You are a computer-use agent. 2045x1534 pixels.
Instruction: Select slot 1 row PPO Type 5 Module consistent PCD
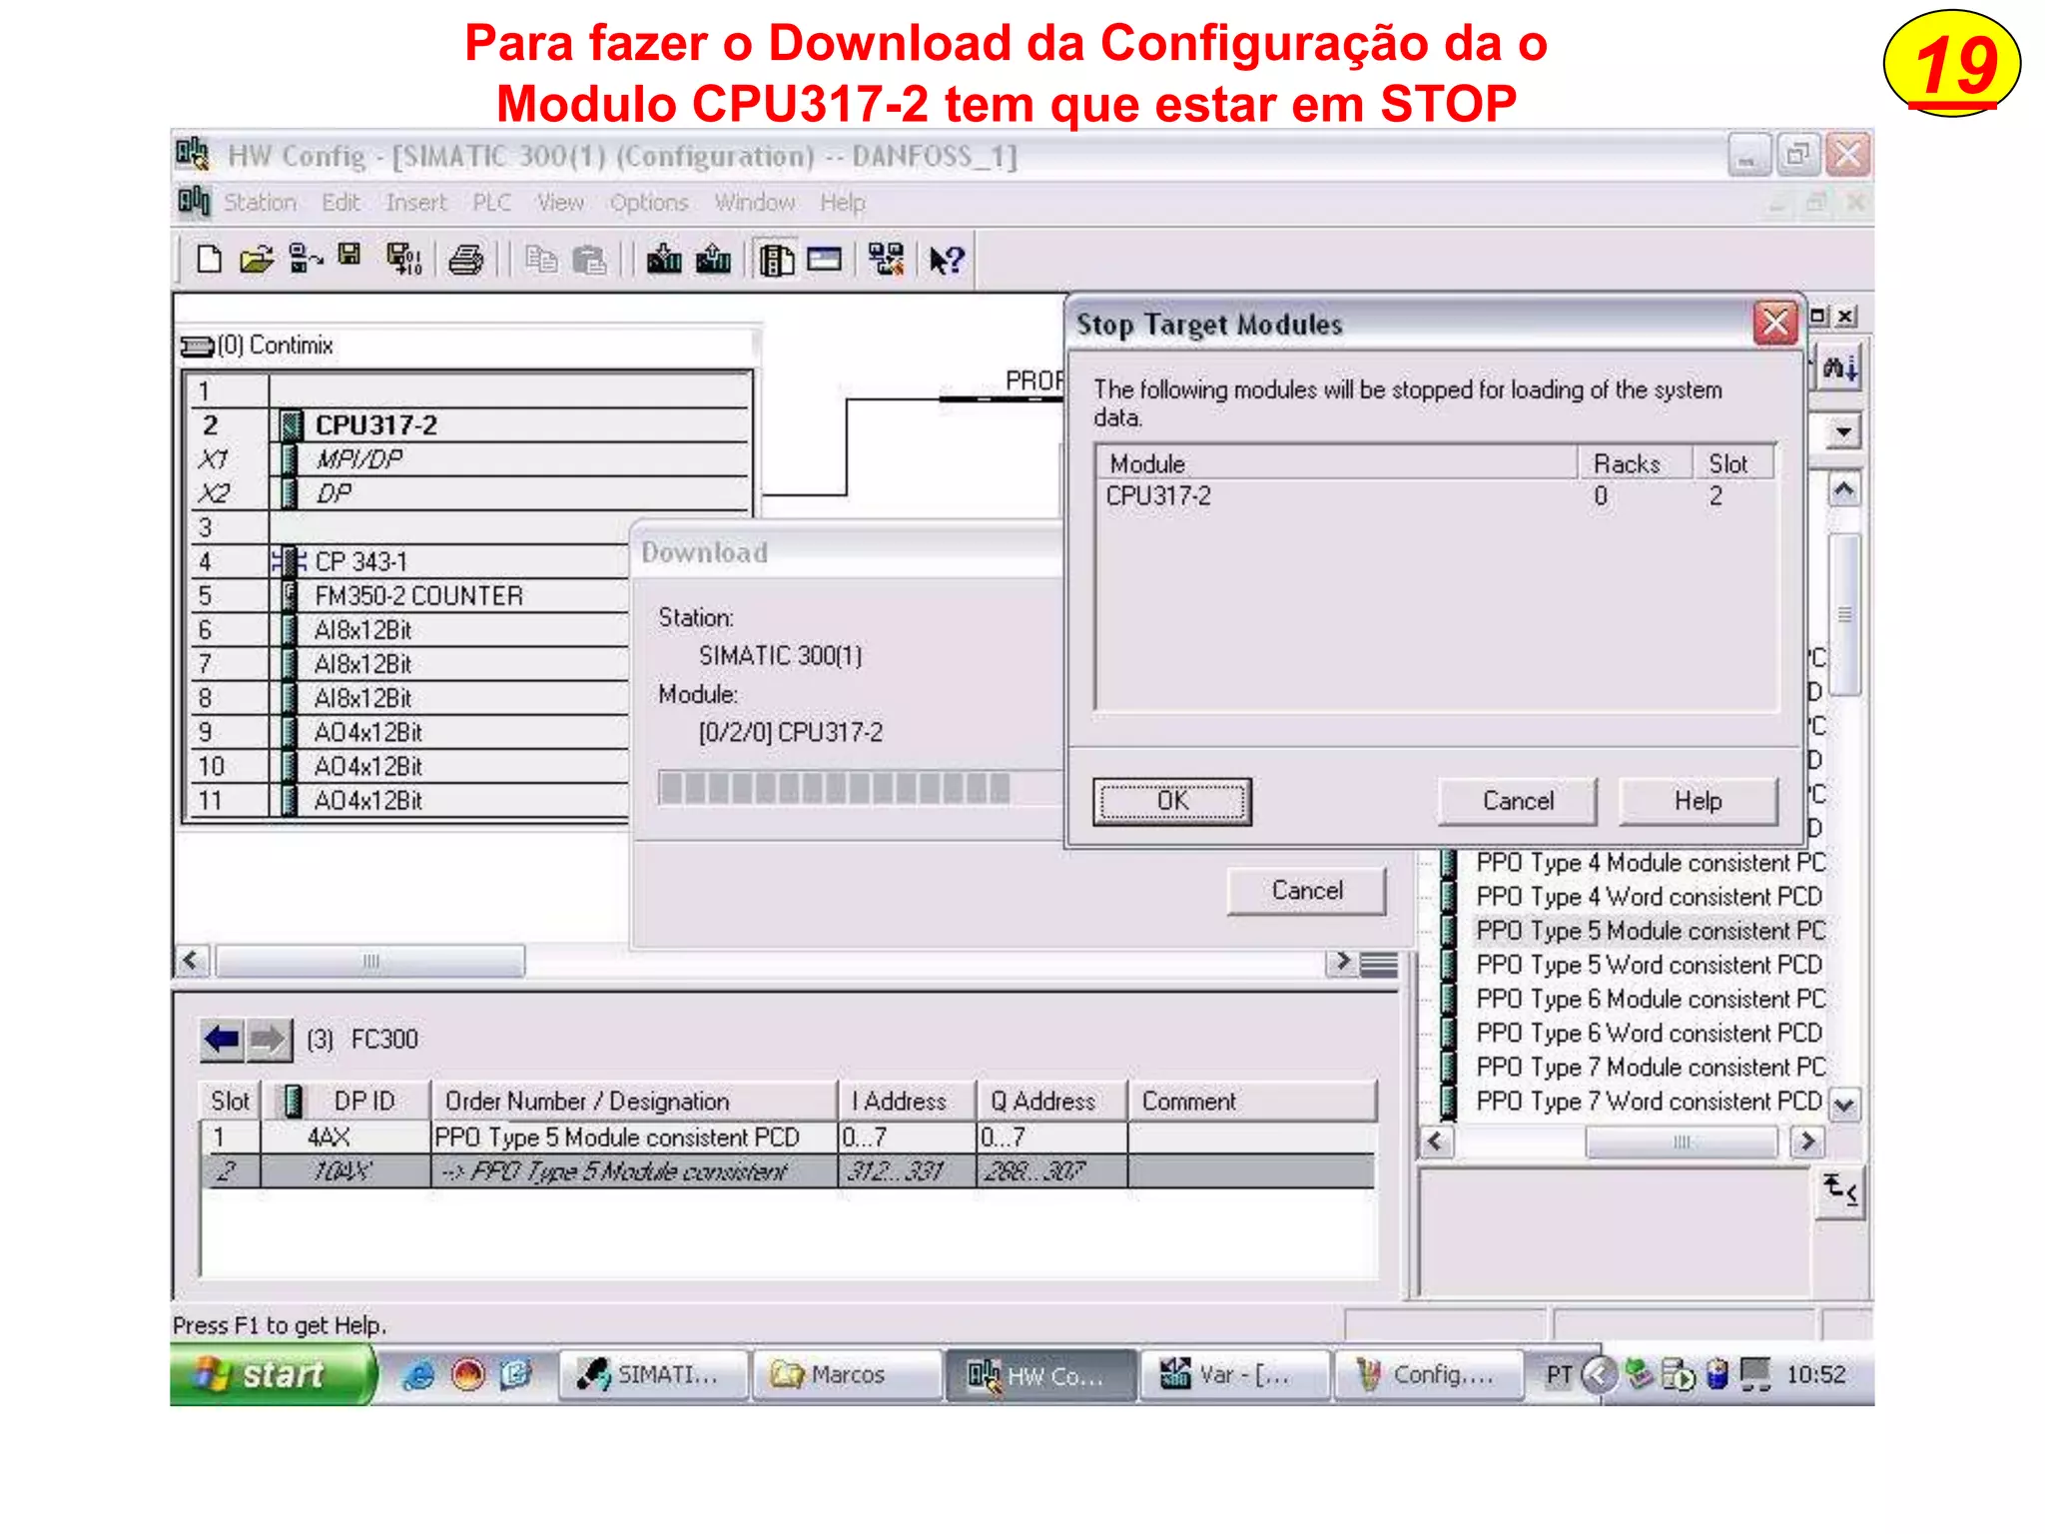789,1138
